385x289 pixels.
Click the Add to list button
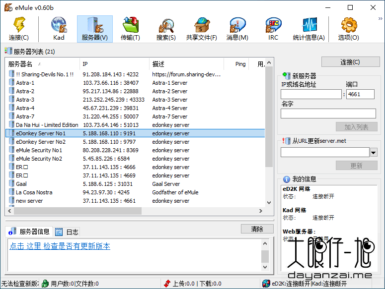[356, 127]
